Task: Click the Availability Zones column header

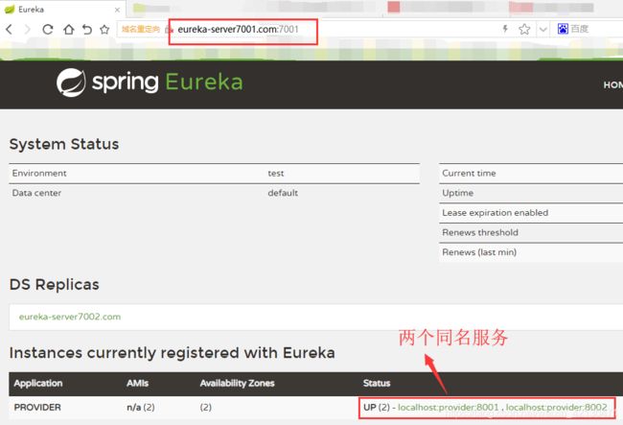Action: pos(237,383)
